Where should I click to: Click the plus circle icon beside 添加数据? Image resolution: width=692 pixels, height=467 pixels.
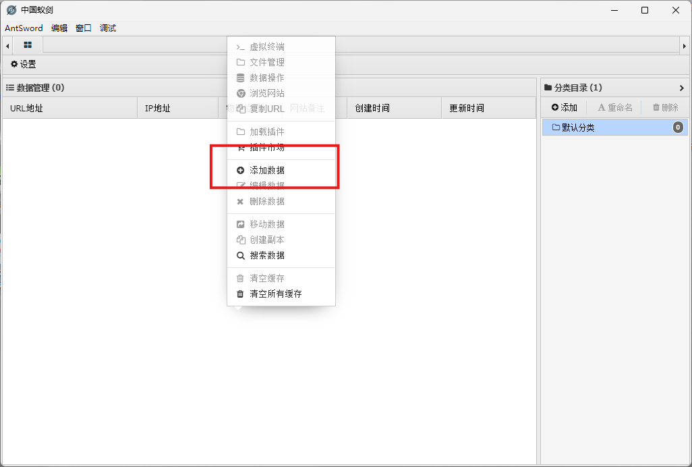pos(241,170)
